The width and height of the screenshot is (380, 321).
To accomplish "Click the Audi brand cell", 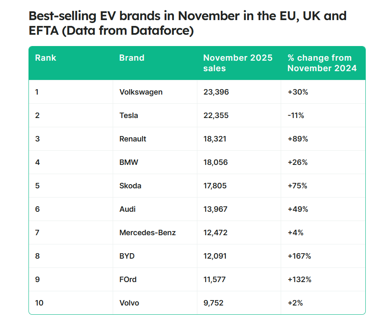I will coord(127,209).
